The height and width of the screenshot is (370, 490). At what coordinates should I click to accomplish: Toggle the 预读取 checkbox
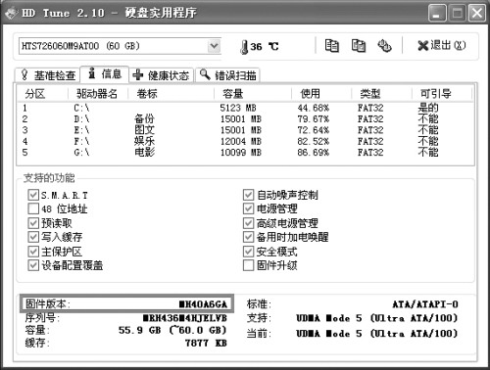click(33, 223)
